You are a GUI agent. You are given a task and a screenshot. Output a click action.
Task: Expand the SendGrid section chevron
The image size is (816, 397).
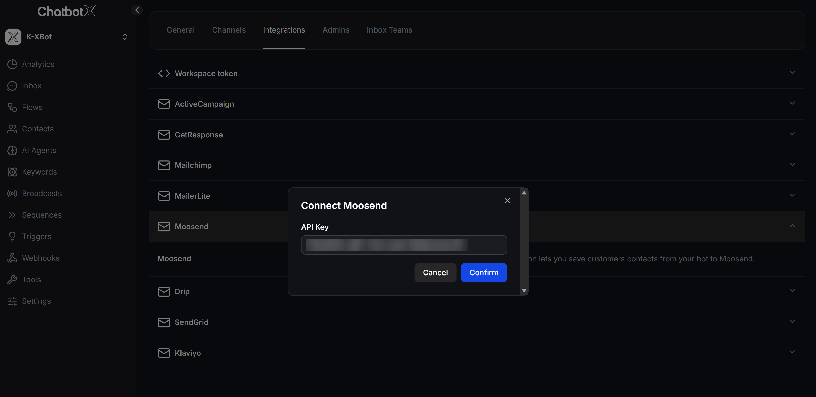pos(792,321)
